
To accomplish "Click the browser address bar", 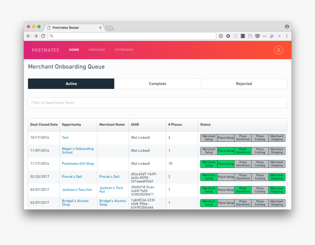I will click(x=132, y=36).
